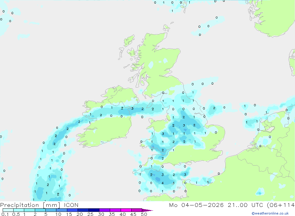
Task: Click the 21..00 UTC time label
Action: tap(245, 205)
